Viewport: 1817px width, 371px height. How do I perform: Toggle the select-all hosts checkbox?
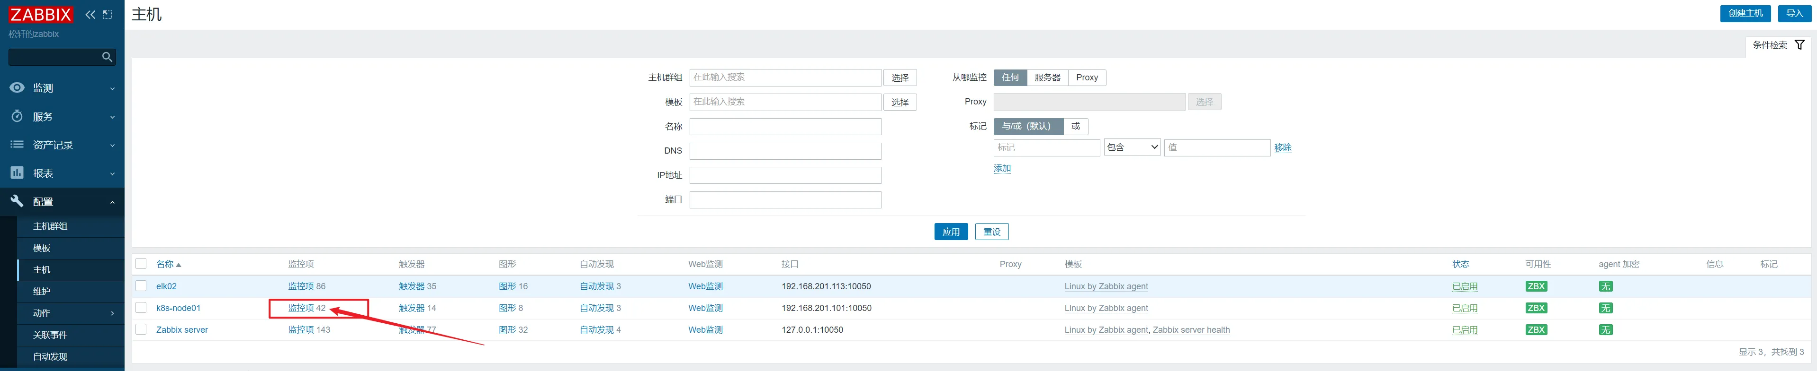click(x=141, y=264)
